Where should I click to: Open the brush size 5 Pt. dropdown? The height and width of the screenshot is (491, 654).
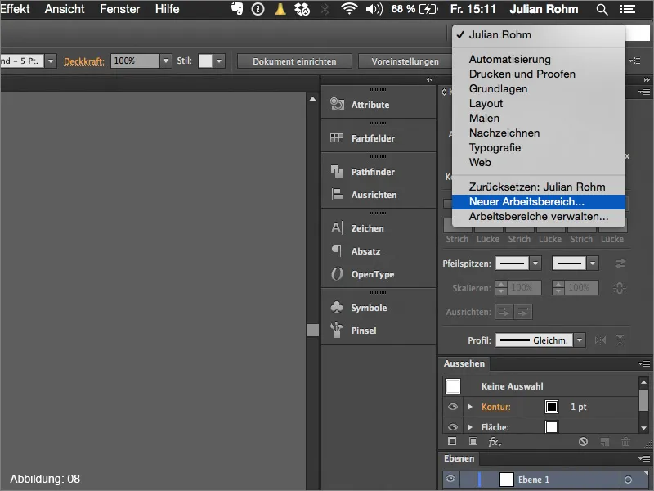tap(51, 61)
